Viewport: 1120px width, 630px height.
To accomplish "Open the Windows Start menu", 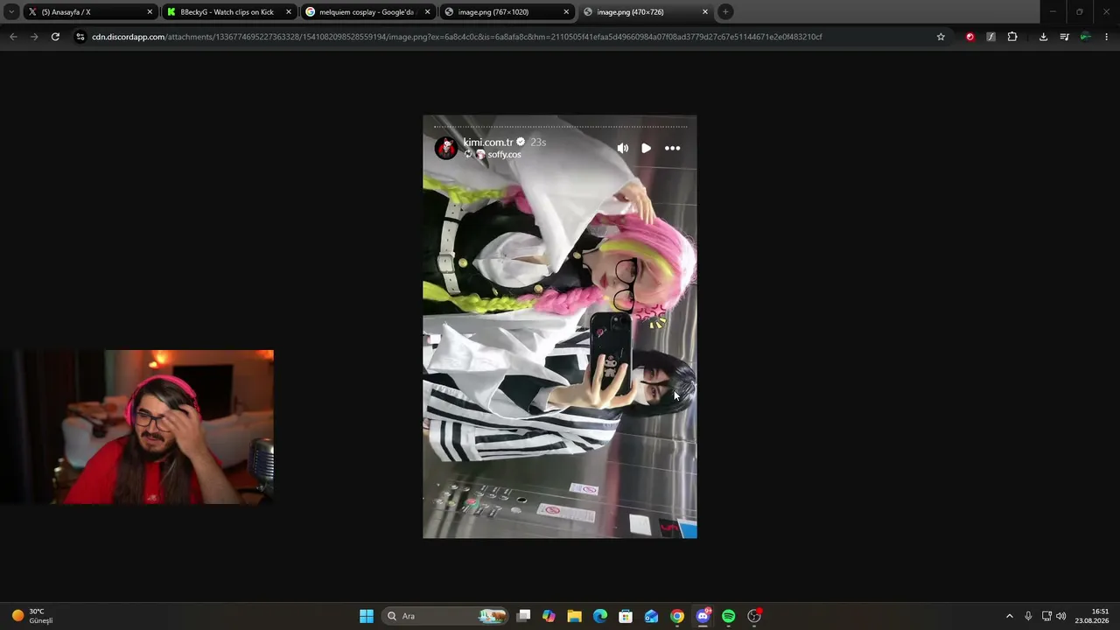I will coord(367,616).
